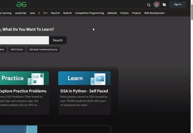Open the Practice card banner image

tap(24, 78)
